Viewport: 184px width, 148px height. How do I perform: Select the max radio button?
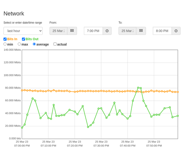click(x=19, y=44)
